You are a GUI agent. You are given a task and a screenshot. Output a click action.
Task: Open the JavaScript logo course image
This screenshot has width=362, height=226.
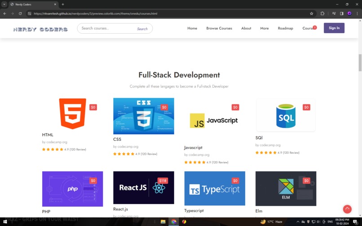[x=214, y=120]
